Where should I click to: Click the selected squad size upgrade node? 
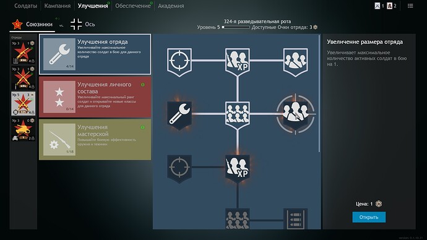point(295,114)
